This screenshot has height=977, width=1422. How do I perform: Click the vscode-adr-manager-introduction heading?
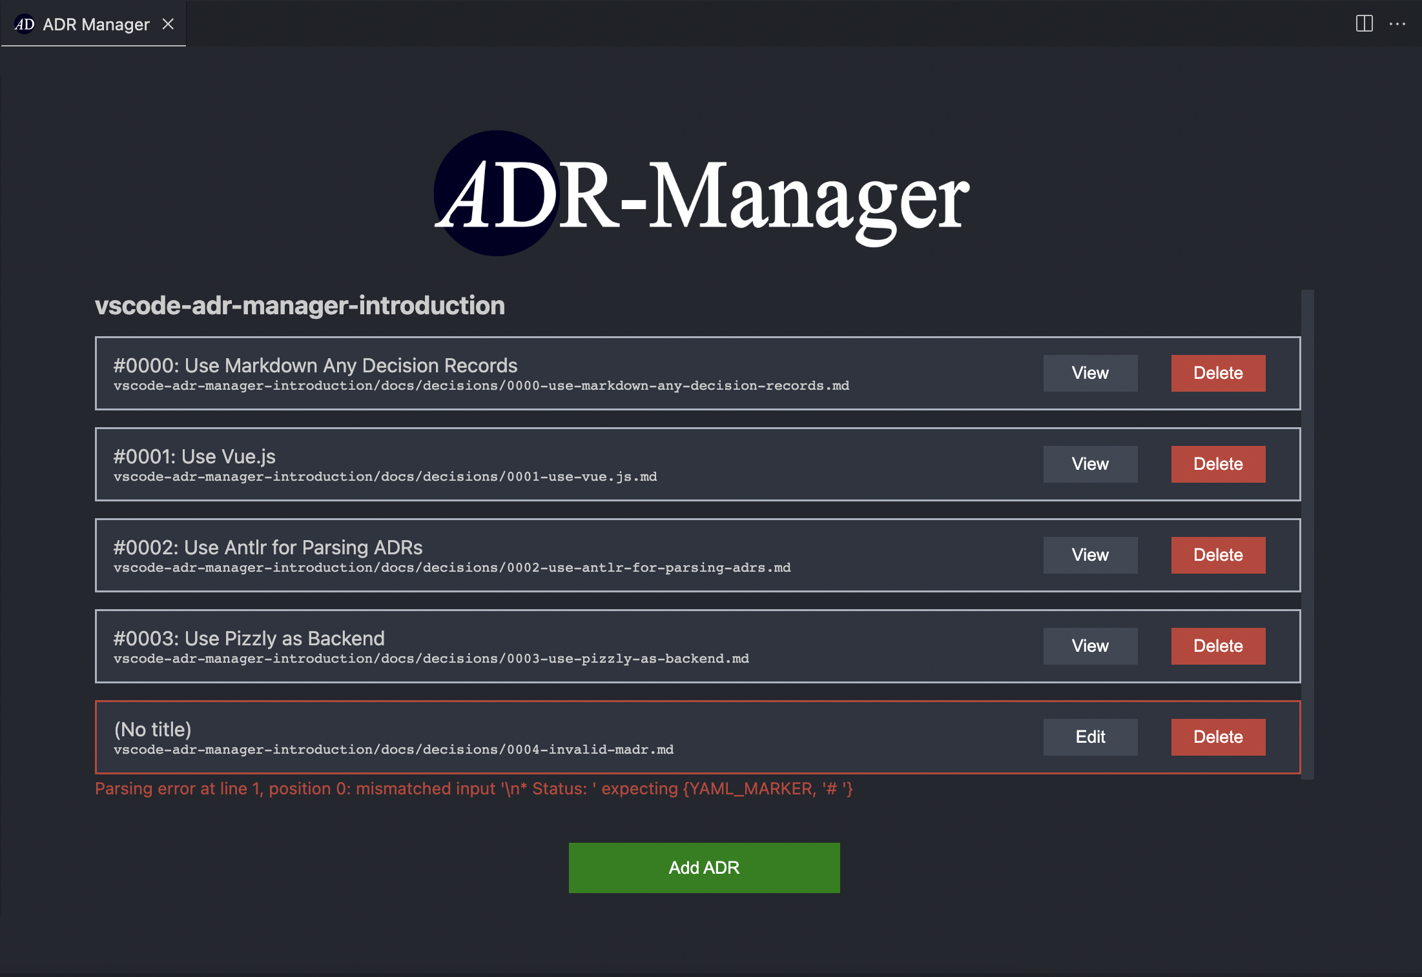[x=300, y=305]
